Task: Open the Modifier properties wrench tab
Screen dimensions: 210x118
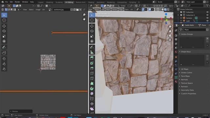Action: point(176,61)
